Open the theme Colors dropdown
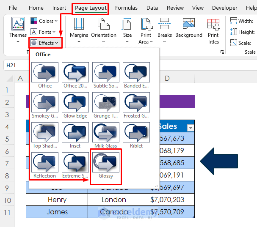Viewport: 257px width, 227px height. 44,21
